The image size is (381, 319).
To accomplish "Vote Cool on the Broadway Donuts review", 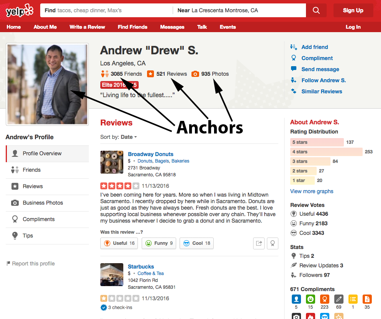I will 196,243.
